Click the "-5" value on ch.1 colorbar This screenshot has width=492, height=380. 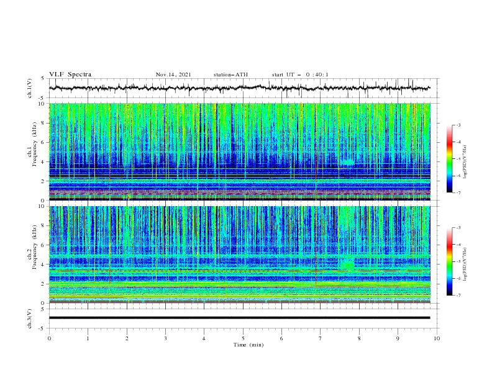458,159
